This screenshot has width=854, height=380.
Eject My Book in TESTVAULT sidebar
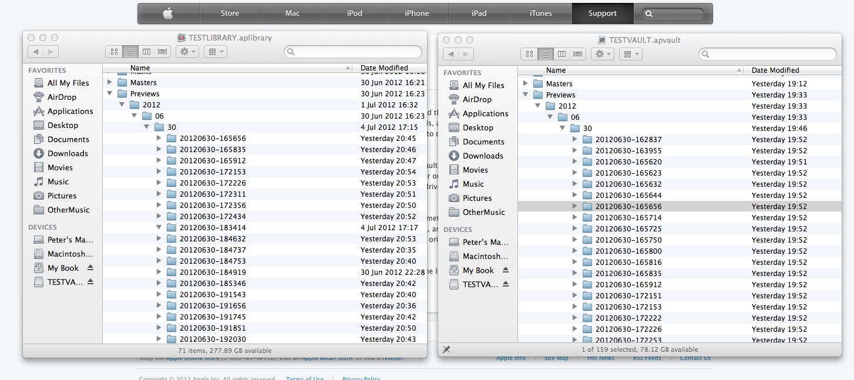coord(506,270)
